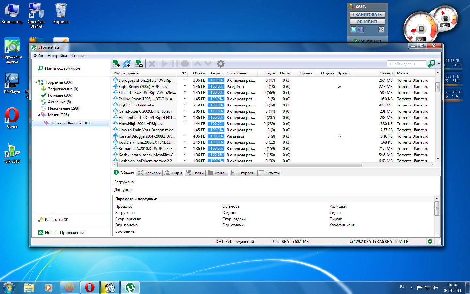Select the Torrents.Ufanet.ru (101) label
This screenshot has width=470, height=294.
70,123
